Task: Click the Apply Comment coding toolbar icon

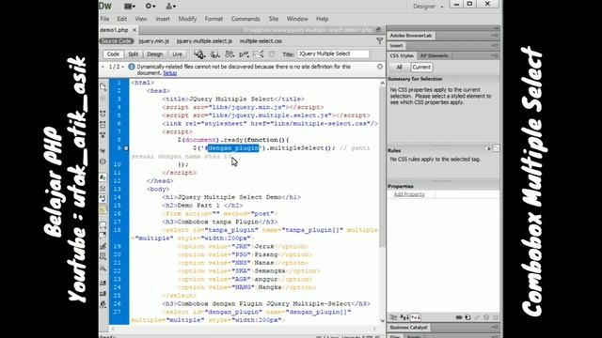Action: click(x=103, y=224)
